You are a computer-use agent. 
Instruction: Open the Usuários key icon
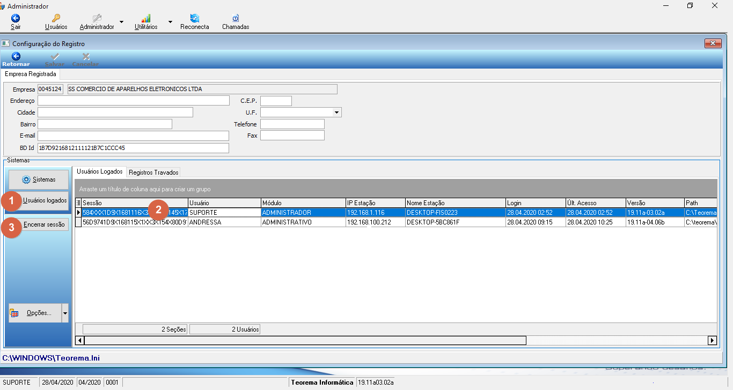56,18
